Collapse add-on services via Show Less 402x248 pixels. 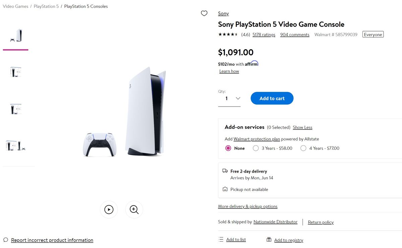point(302,127)
